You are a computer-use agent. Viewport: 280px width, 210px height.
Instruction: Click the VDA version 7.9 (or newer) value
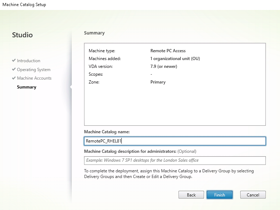(164, 66)
